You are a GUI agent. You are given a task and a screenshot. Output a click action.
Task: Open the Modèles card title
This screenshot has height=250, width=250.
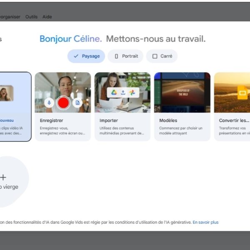pyautogui.click(x=168, y=120)
